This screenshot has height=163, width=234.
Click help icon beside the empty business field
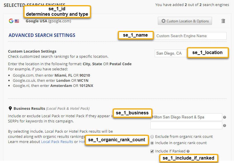tap(225, 126)
